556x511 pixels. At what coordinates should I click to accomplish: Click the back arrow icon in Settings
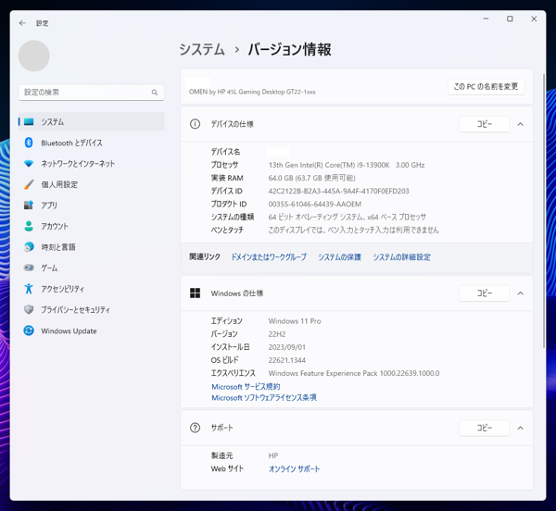(x=22, y=23)
